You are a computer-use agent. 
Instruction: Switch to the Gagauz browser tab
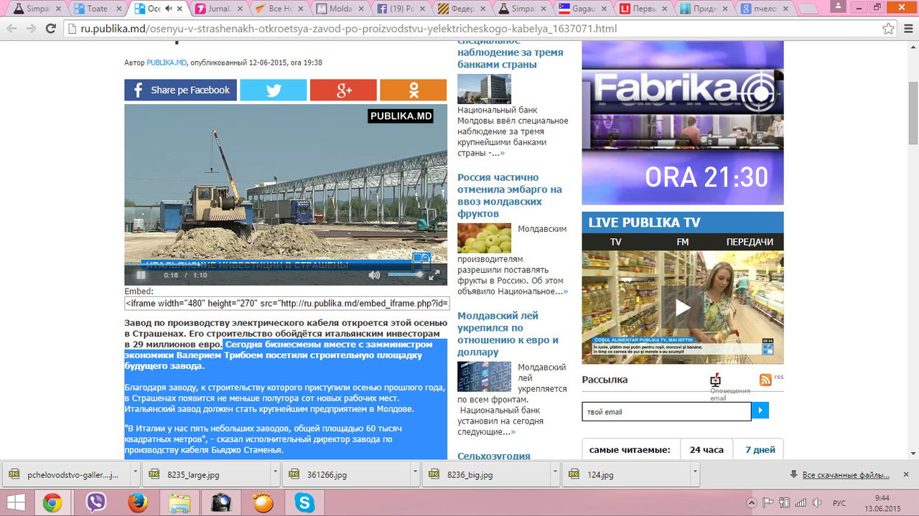coord(583,9)
